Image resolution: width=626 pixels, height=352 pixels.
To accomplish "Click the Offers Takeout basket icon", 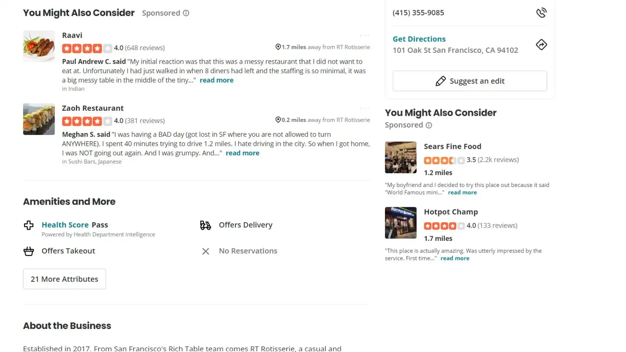I will click(x=28, y=251).
